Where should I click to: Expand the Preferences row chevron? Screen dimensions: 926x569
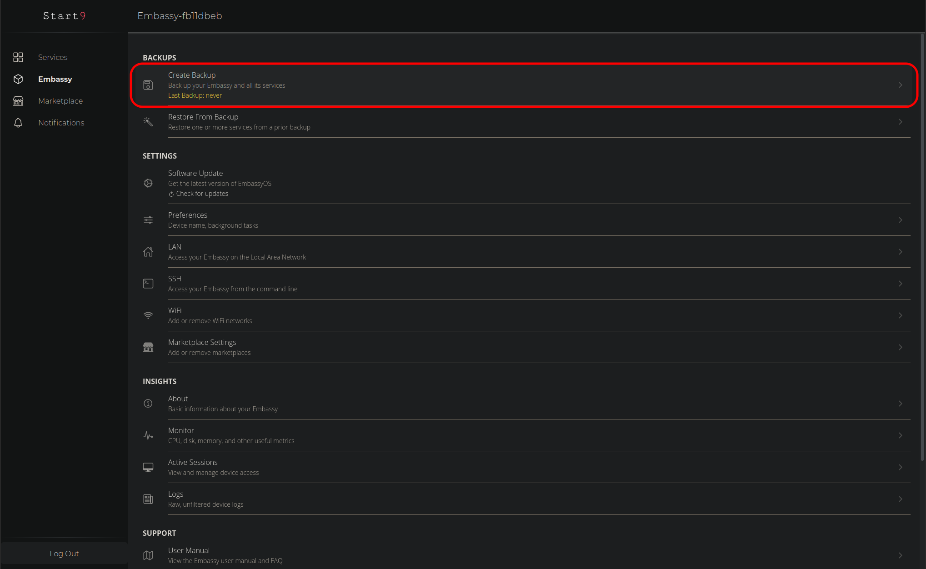coord(900,220)
